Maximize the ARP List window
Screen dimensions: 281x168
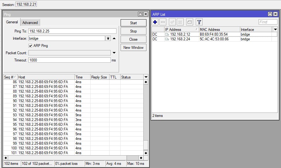click(270, 14)
